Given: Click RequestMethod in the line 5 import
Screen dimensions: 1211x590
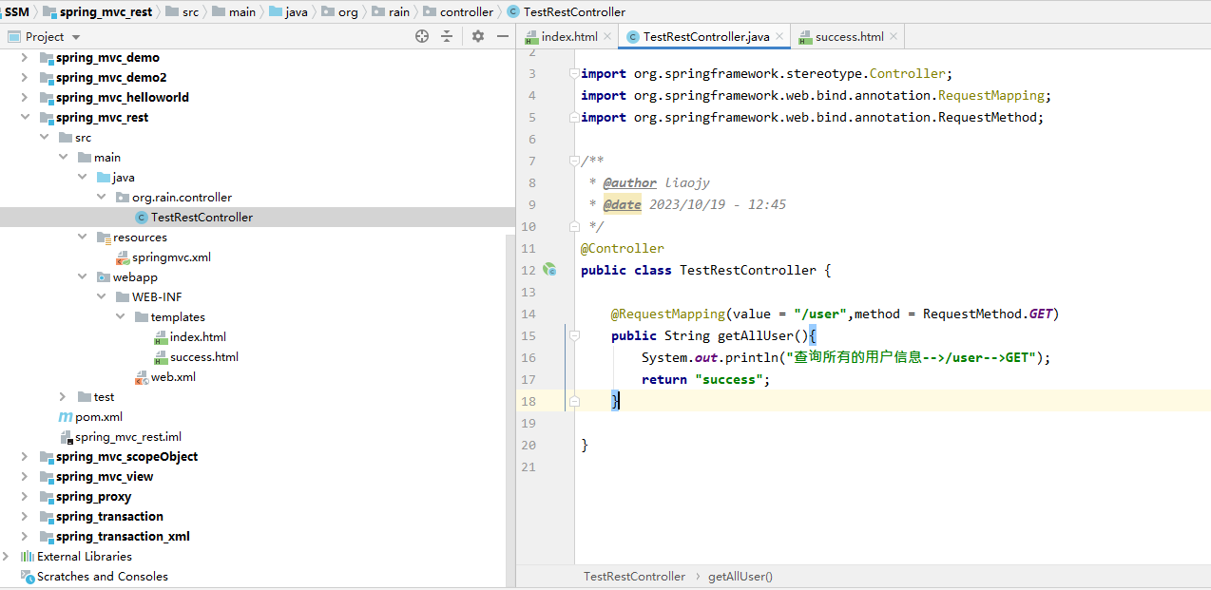Looking at the screenshot, I should pos(988,117).
